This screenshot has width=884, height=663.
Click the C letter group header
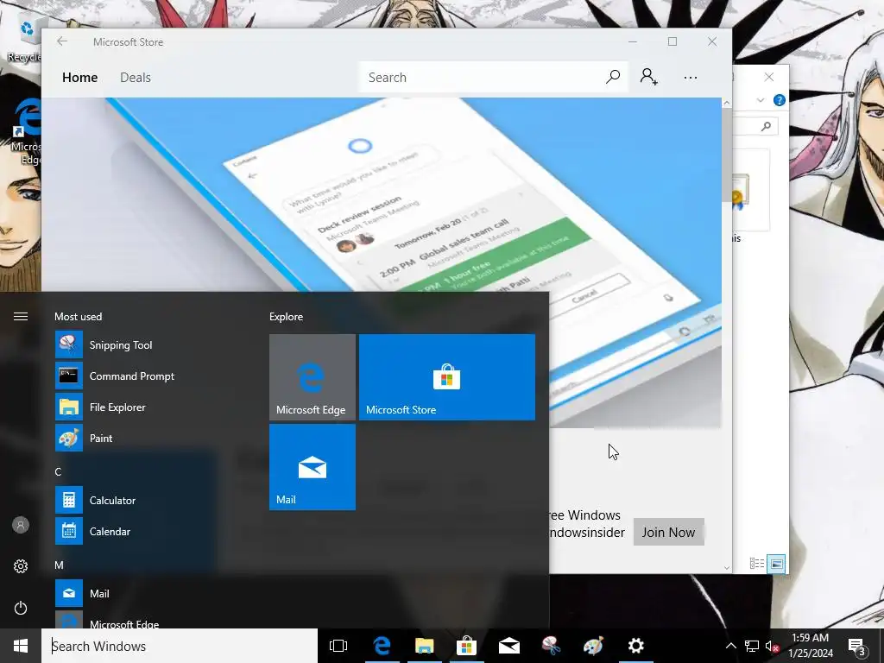click(58, 472)
